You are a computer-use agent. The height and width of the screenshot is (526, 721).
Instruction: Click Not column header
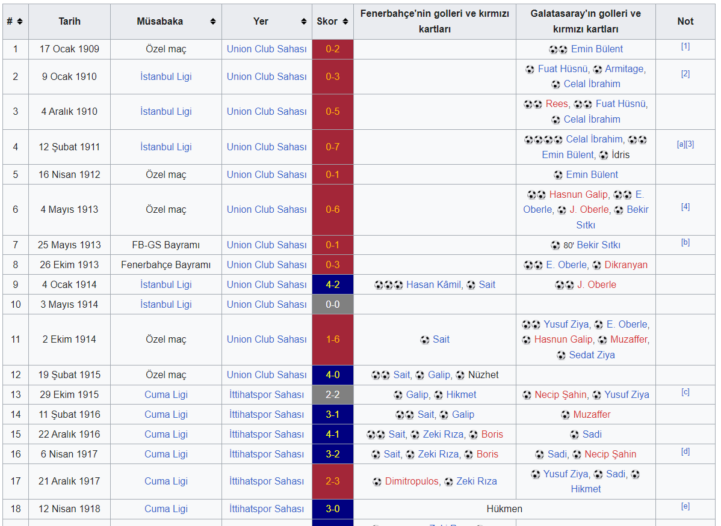(685, 22)
